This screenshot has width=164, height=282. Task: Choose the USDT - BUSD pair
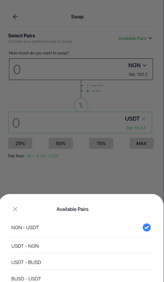pyautogui.click(x=81, y=262)
